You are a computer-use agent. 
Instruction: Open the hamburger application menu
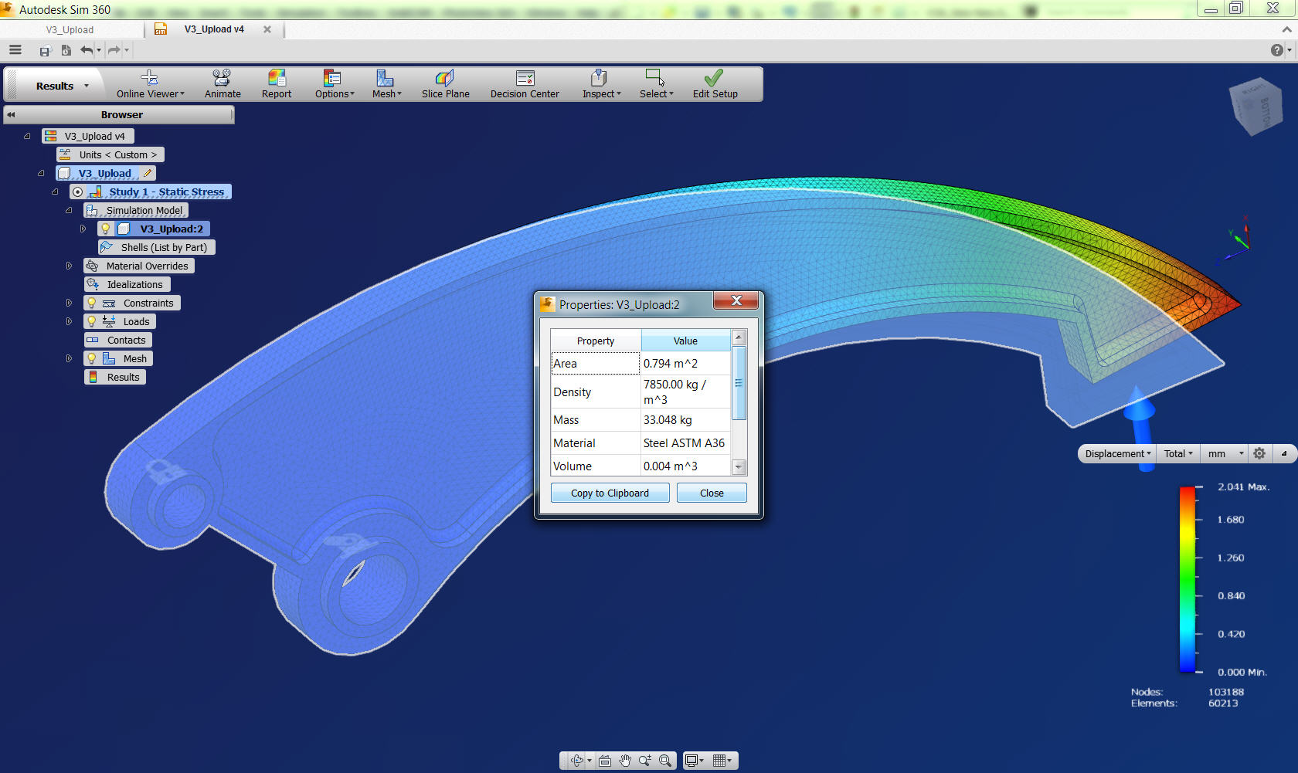pos(15,50)
